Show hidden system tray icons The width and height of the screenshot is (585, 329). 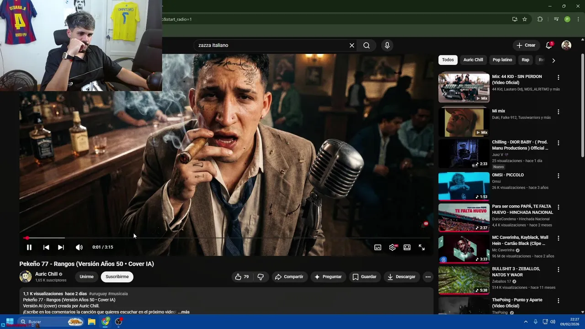pyautogui.click(x=526, y=322)
